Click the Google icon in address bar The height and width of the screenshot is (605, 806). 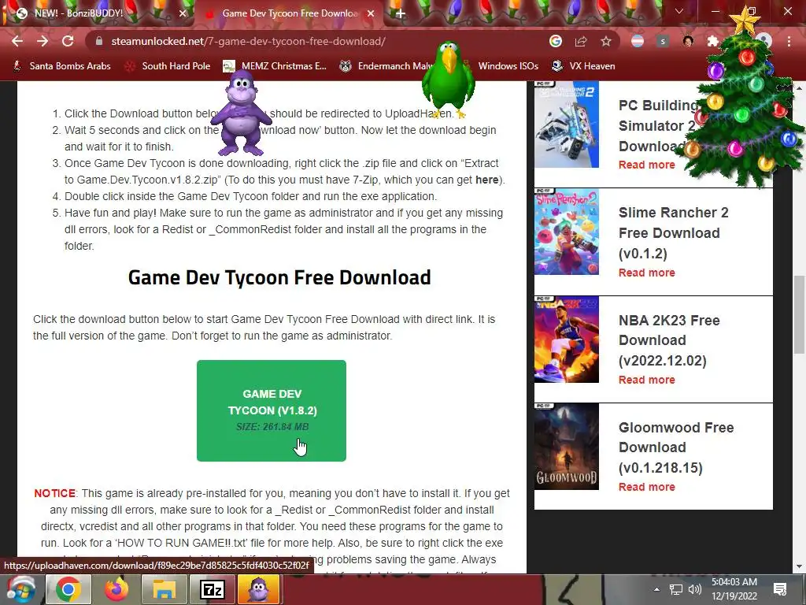pos(555,41)
